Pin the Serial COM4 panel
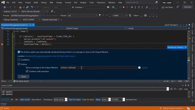Screen dimensions: 195x110 click(x=186, y=86)
